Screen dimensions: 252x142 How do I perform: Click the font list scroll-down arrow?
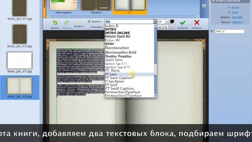pyautogui.click(x=156, y=96)
